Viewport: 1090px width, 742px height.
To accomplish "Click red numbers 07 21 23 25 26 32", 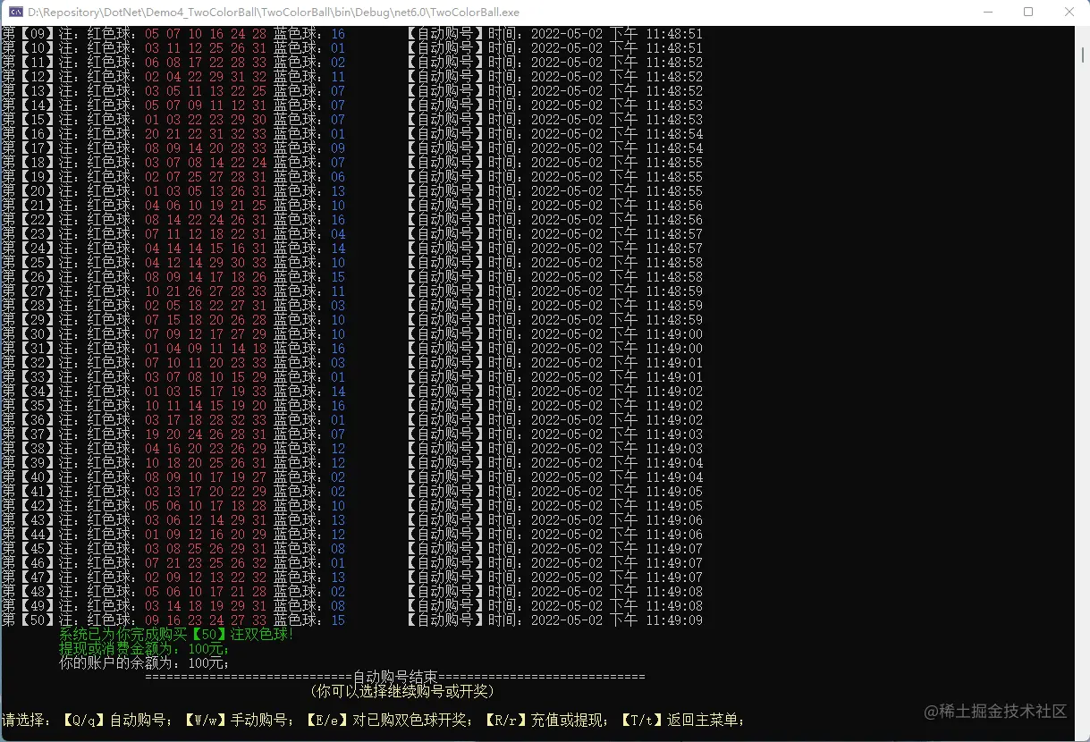I will 206,563.
